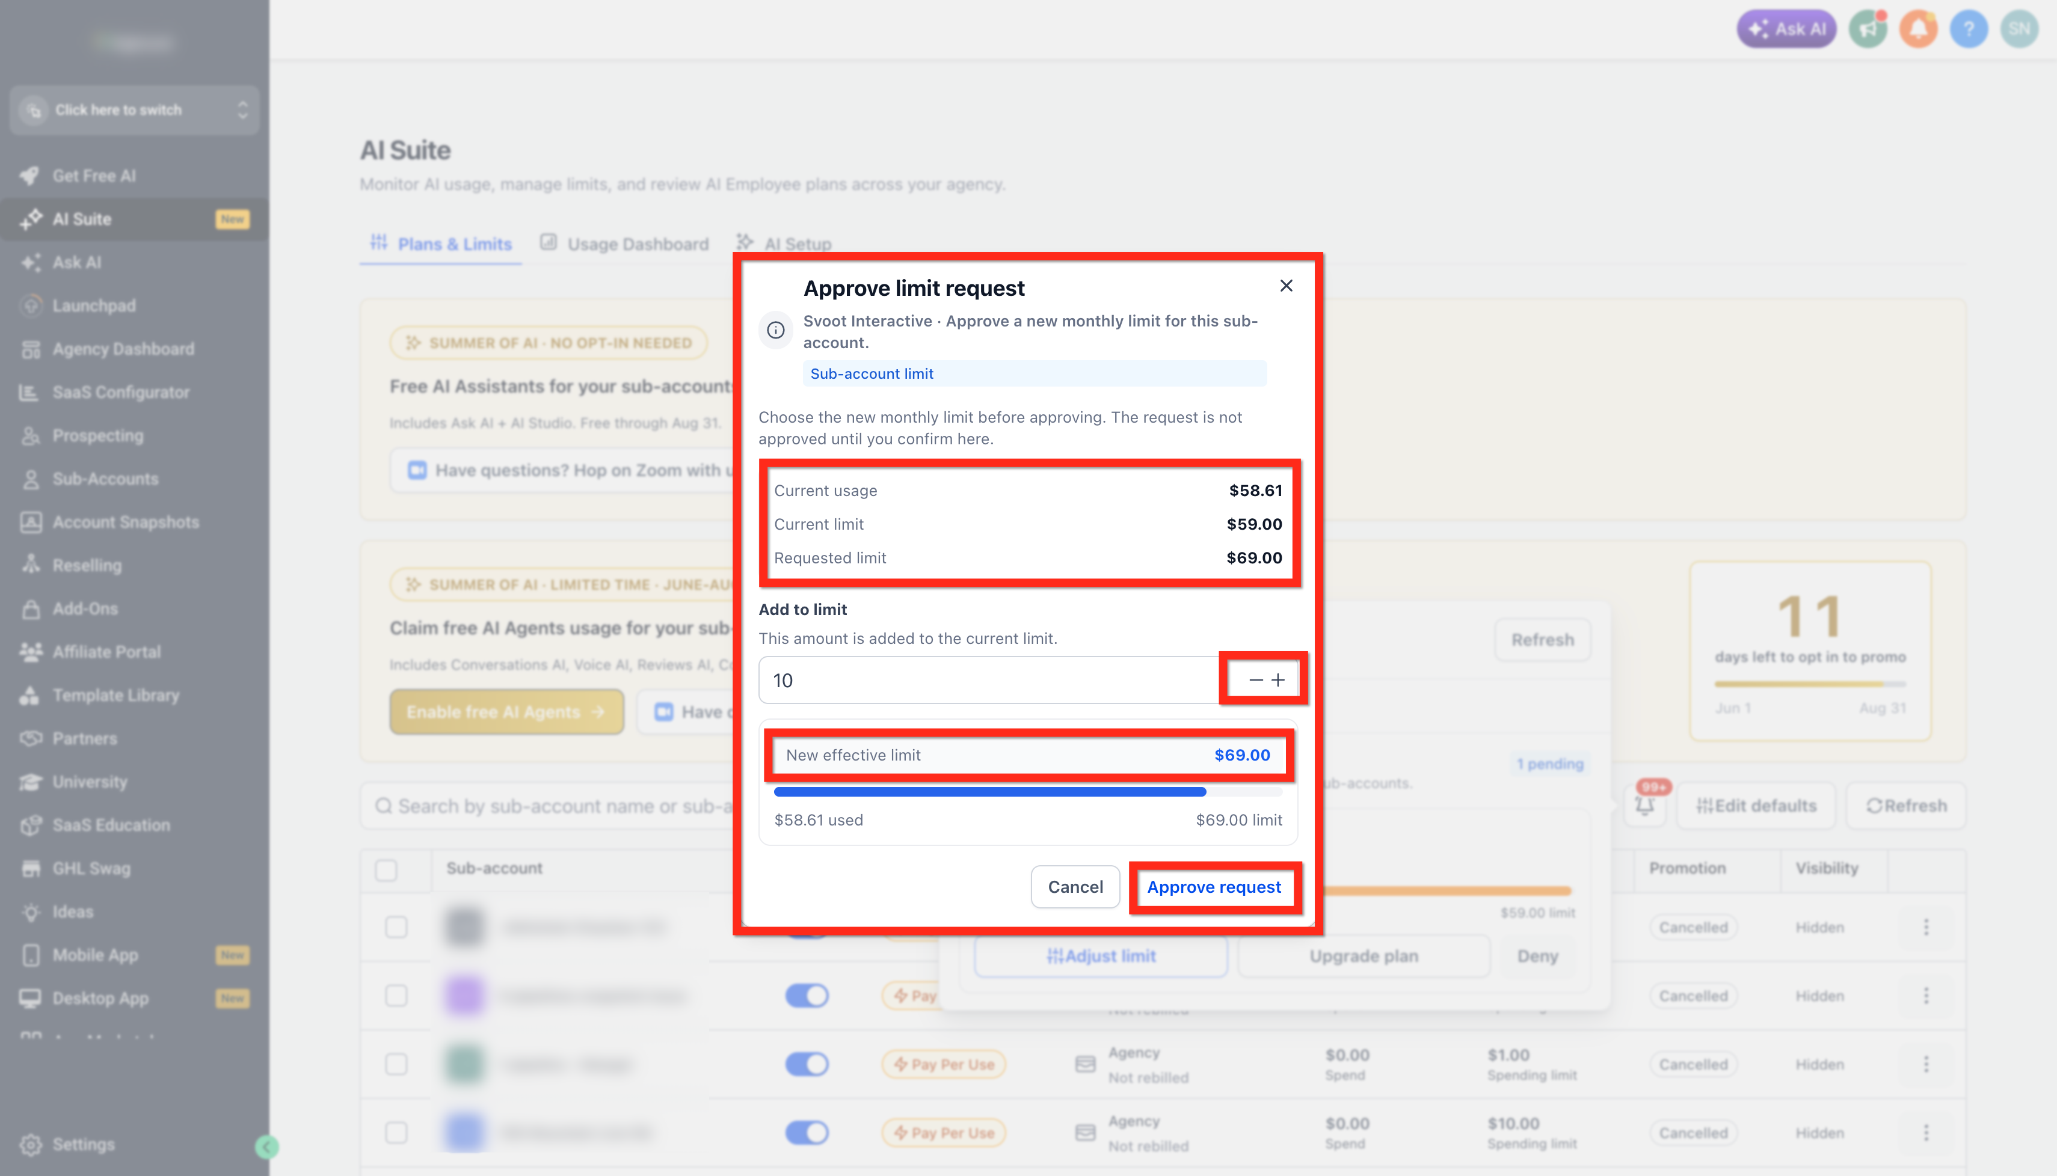Increase the add-to-limit amount with plus
Image resolution: width=2057 pixels, height=1176 pixels.
tap(1278, 680)
